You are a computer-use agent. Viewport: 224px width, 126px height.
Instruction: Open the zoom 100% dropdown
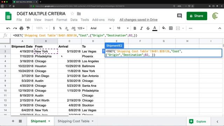click(42, 28)
